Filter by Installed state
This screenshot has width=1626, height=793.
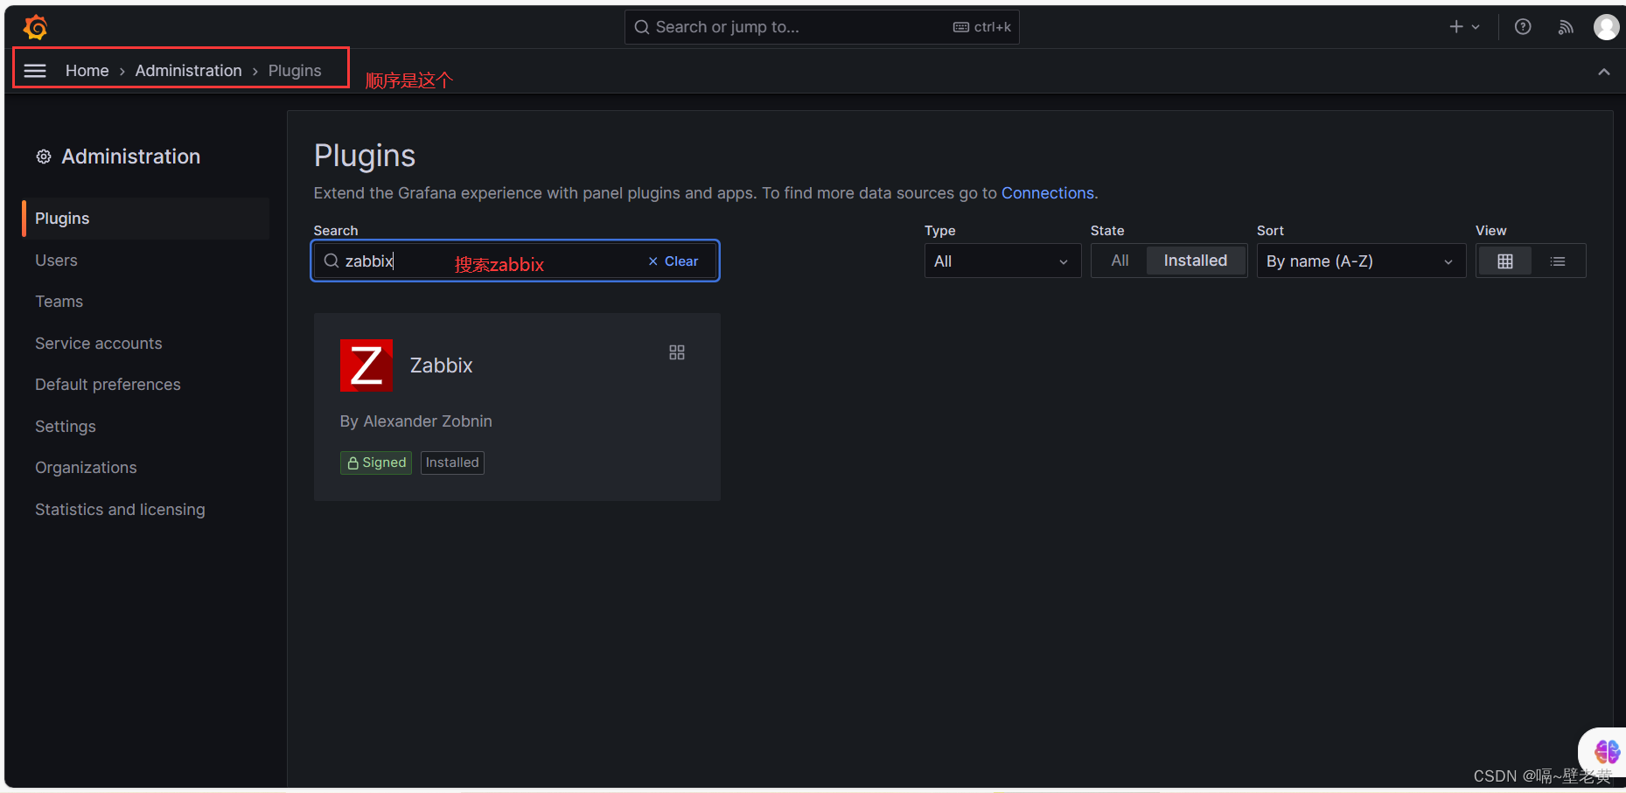pyautogui.click(x=1196, y=261)
